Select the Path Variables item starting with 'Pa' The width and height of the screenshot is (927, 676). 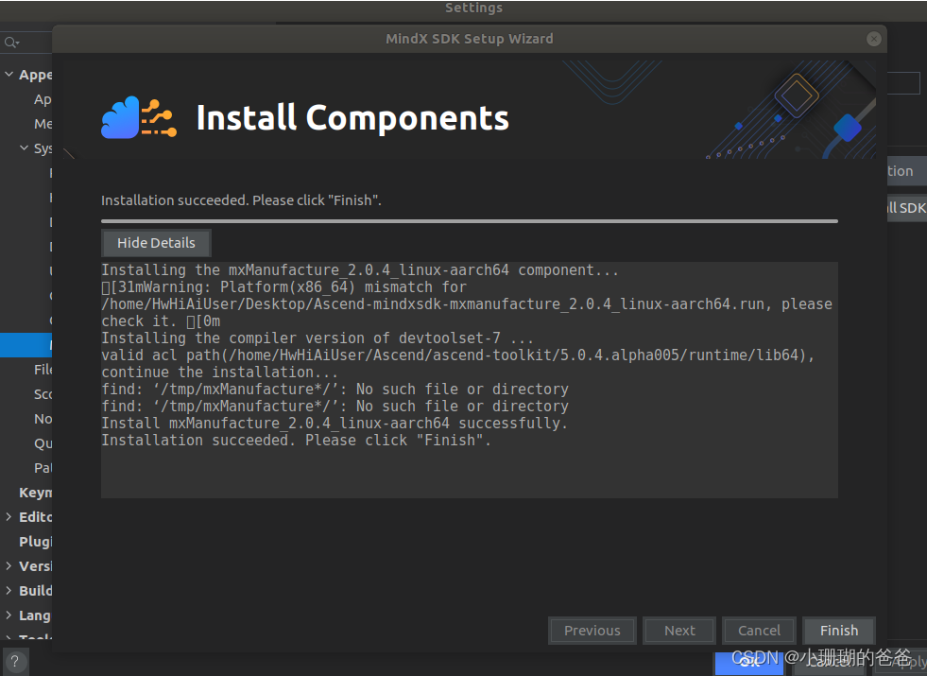[43, 468]
